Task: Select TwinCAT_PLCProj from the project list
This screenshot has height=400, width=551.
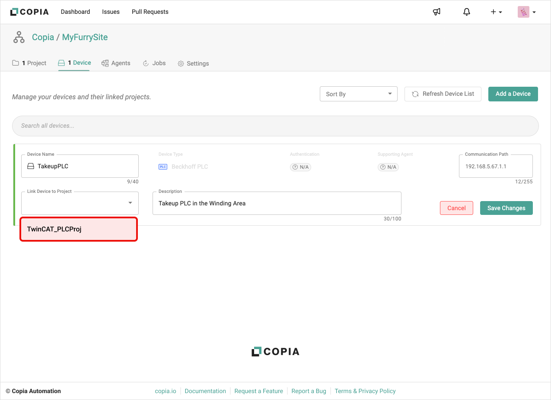Action: tap(79, 229)
